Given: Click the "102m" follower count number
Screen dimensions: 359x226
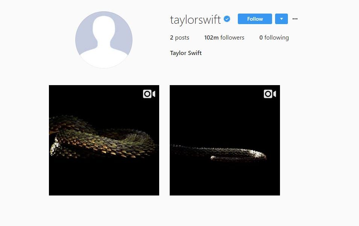Looking at the screenshot, I should coord(211,38).
